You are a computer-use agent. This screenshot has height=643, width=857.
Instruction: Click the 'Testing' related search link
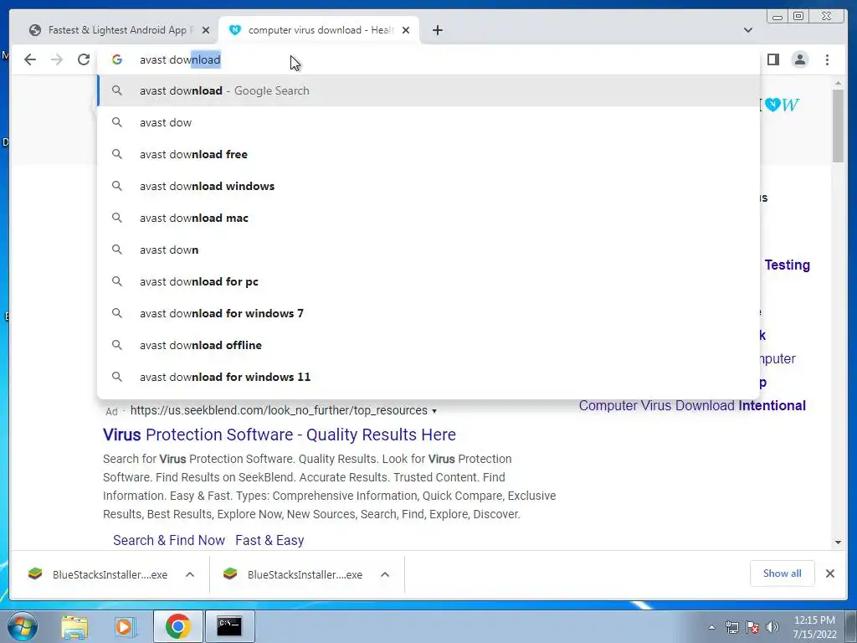[787, 265]
